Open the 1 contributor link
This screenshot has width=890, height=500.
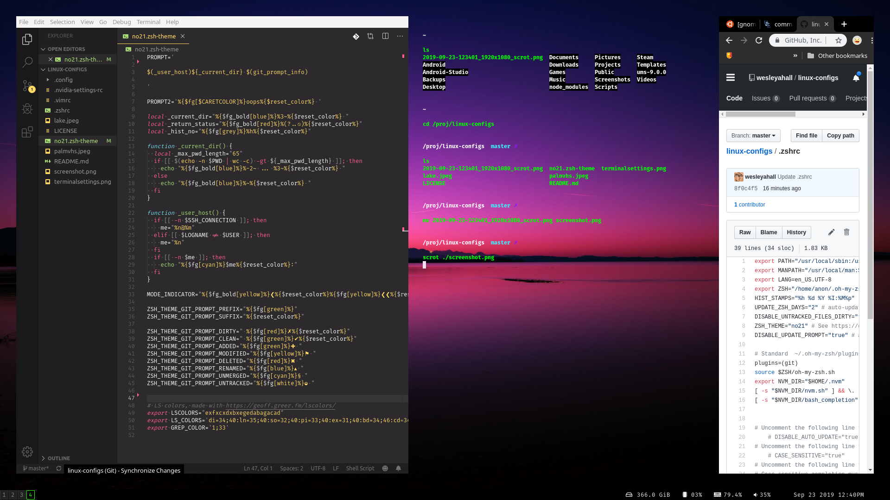750,205
